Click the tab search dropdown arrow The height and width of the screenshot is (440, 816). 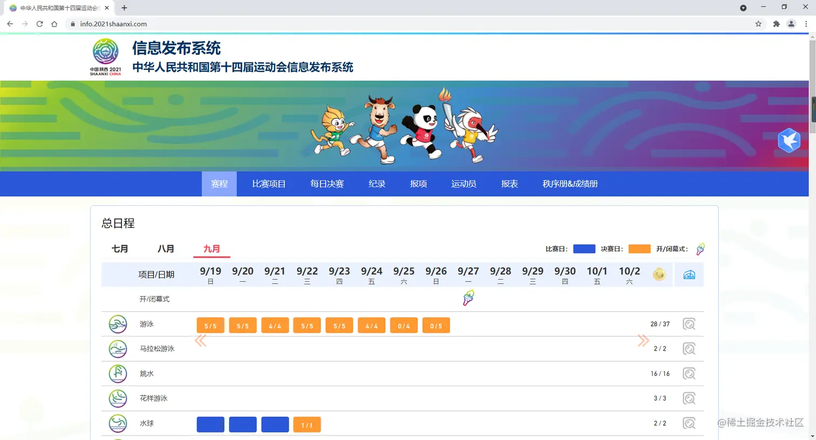(743, 8)
